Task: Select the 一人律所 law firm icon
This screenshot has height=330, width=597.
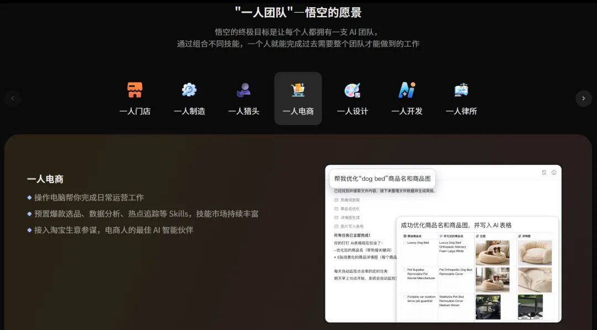Action: pyautogui.click(x=461, y=90)
